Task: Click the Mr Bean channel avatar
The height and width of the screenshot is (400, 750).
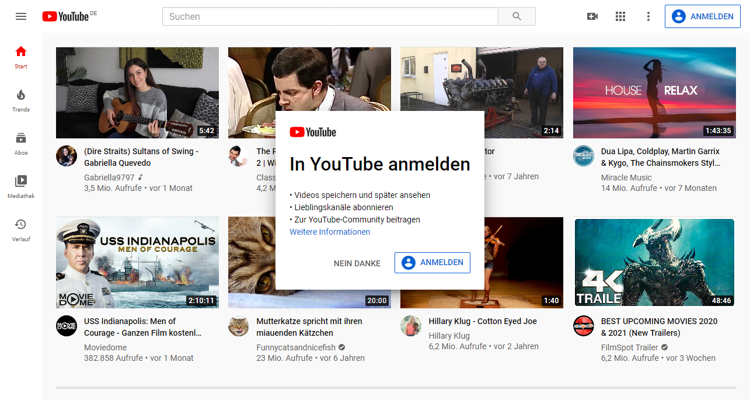Action: pos(239,156)
